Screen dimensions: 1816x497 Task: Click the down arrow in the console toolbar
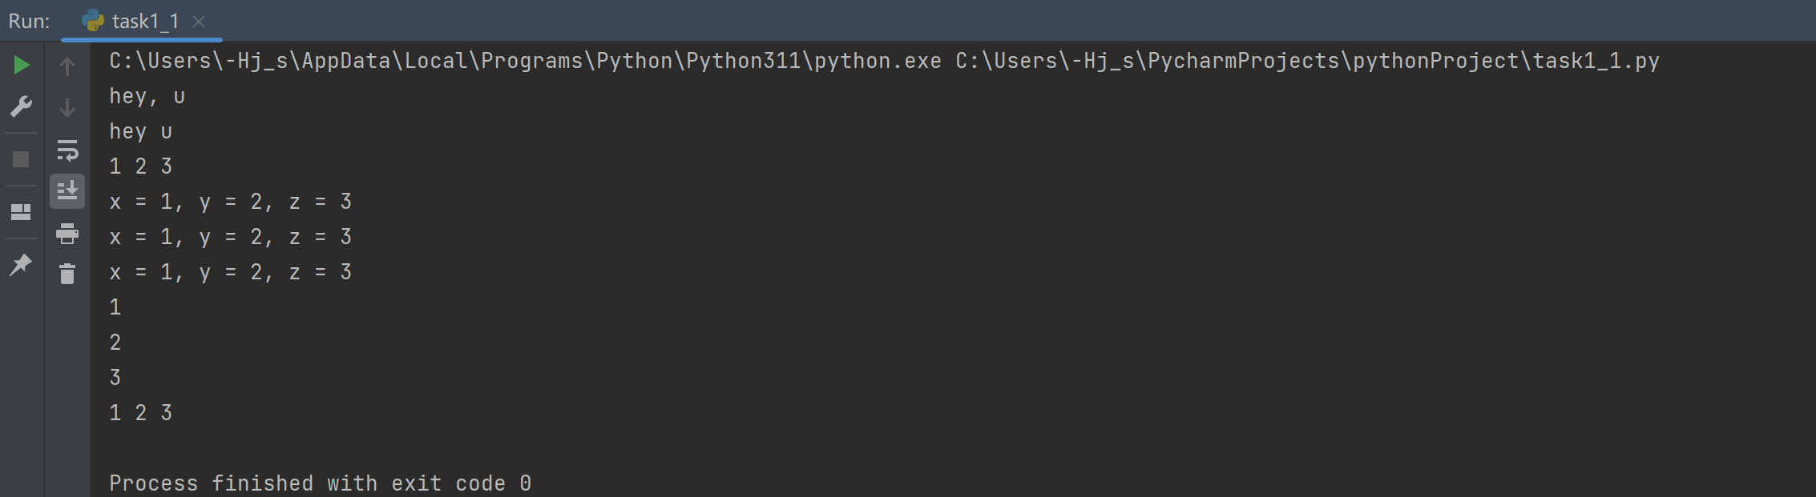67,108
